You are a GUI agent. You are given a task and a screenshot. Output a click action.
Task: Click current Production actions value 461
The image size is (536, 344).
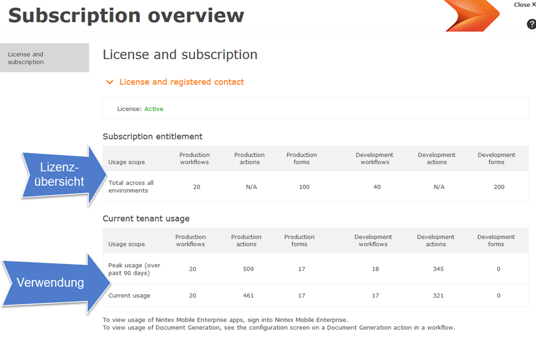click(x=249, y=296)
